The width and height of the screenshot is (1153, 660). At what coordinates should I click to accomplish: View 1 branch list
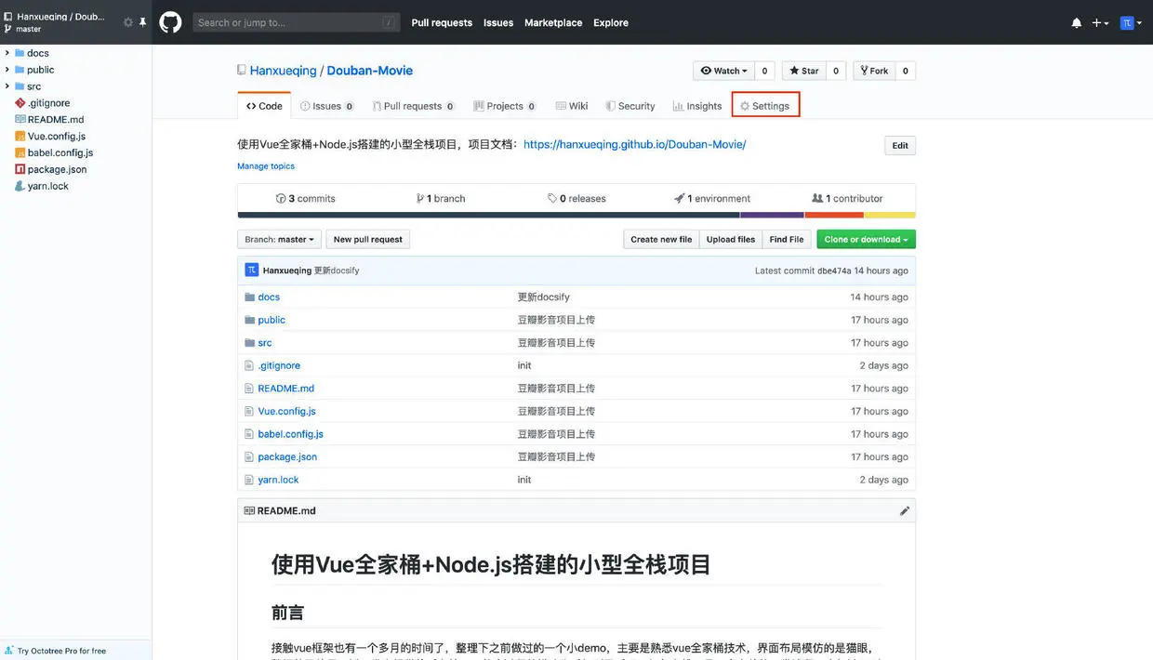441,198
